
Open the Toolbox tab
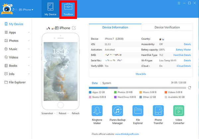(x=68, y=10)
